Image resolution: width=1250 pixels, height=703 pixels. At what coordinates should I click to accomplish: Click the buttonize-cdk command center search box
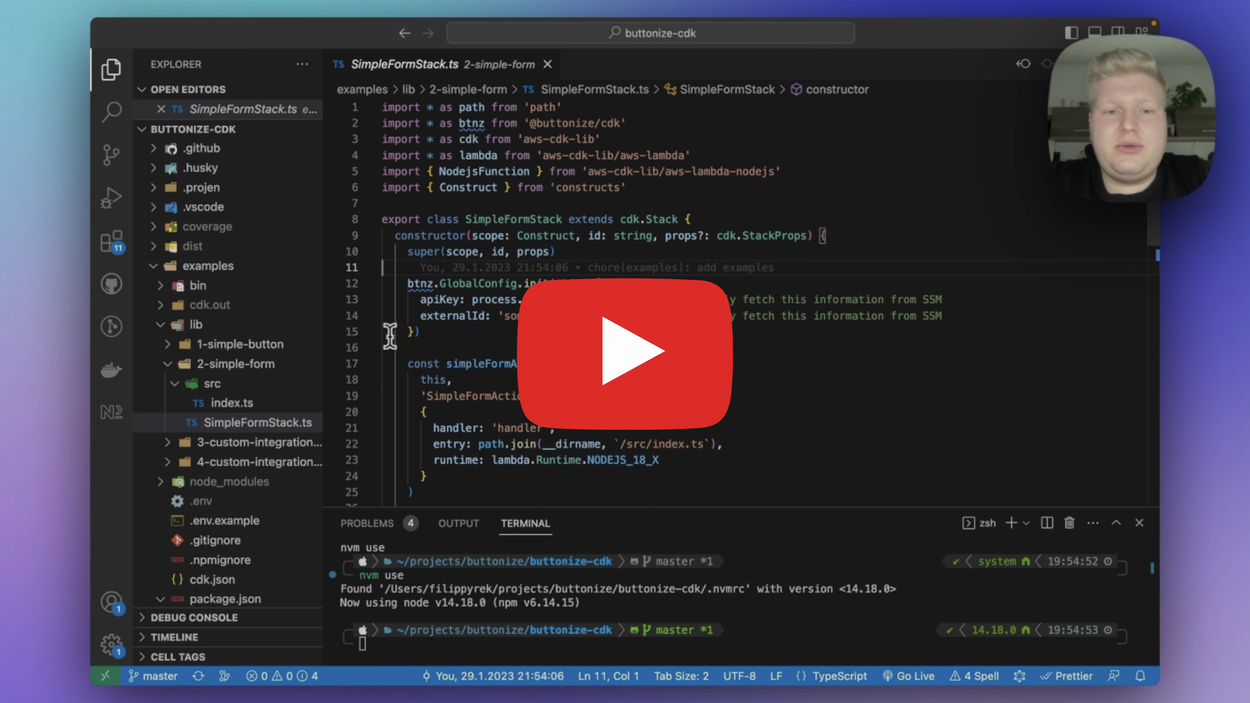tap(651, 33)
